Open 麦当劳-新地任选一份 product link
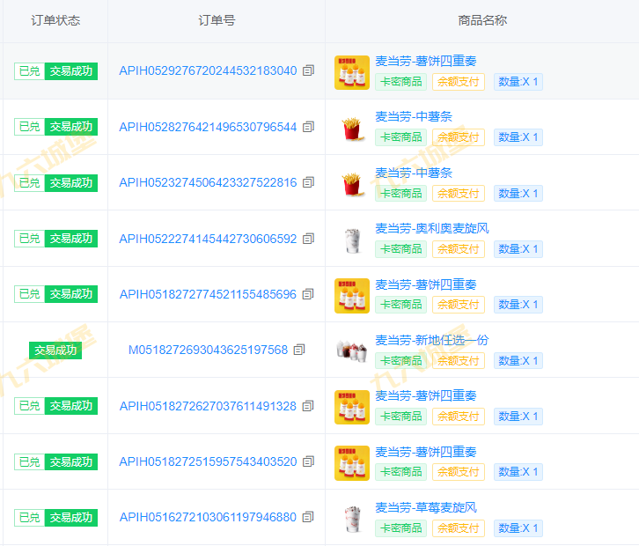This screenshot has height=546, width=639. pyautogui.click(x=432, y=340)
